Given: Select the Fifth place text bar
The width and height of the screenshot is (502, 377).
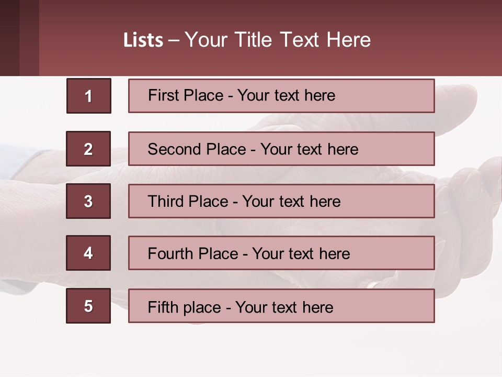Looking at the screenshot, I should coord(281,306).
